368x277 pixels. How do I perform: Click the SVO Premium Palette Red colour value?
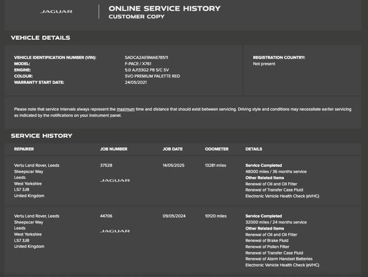[x=152, y=76]
